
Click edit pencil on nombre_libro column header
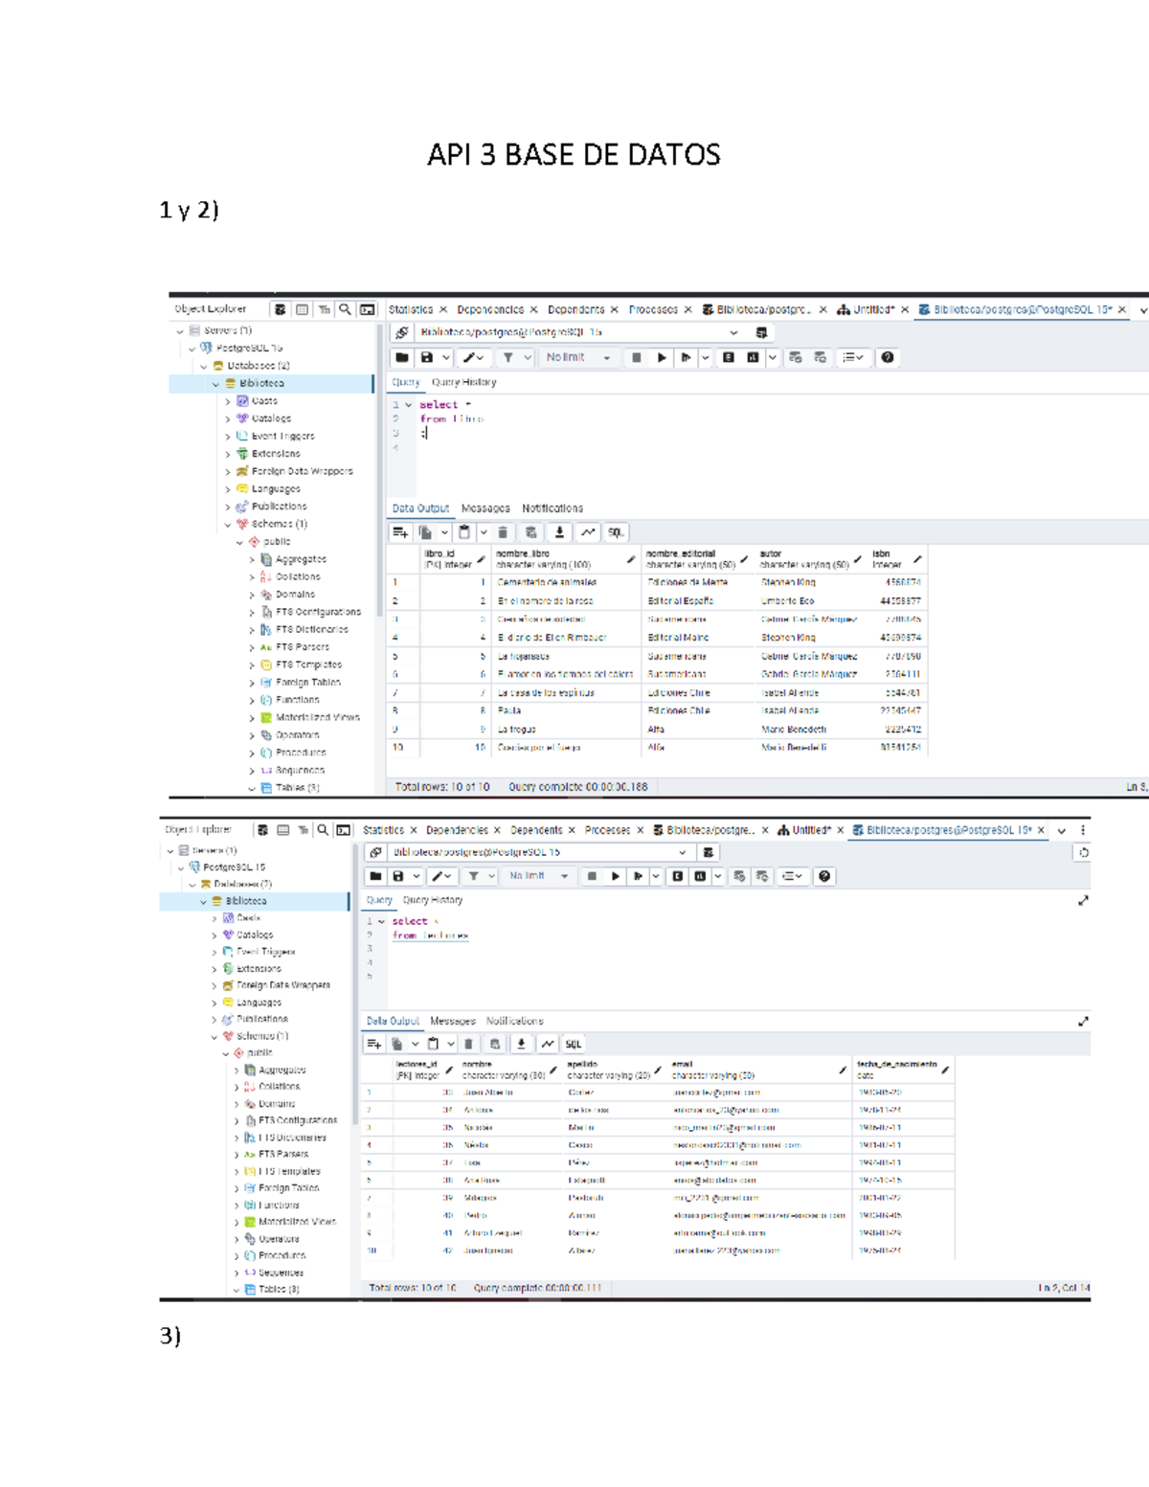631,559
